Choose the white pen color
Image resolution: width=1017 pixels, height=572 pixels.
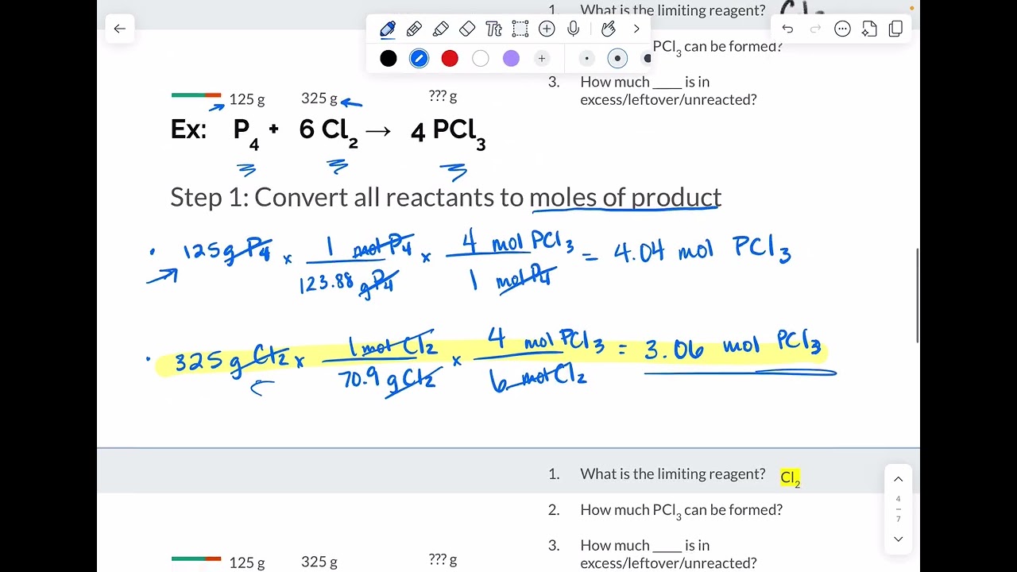click(x=480, y=59)
